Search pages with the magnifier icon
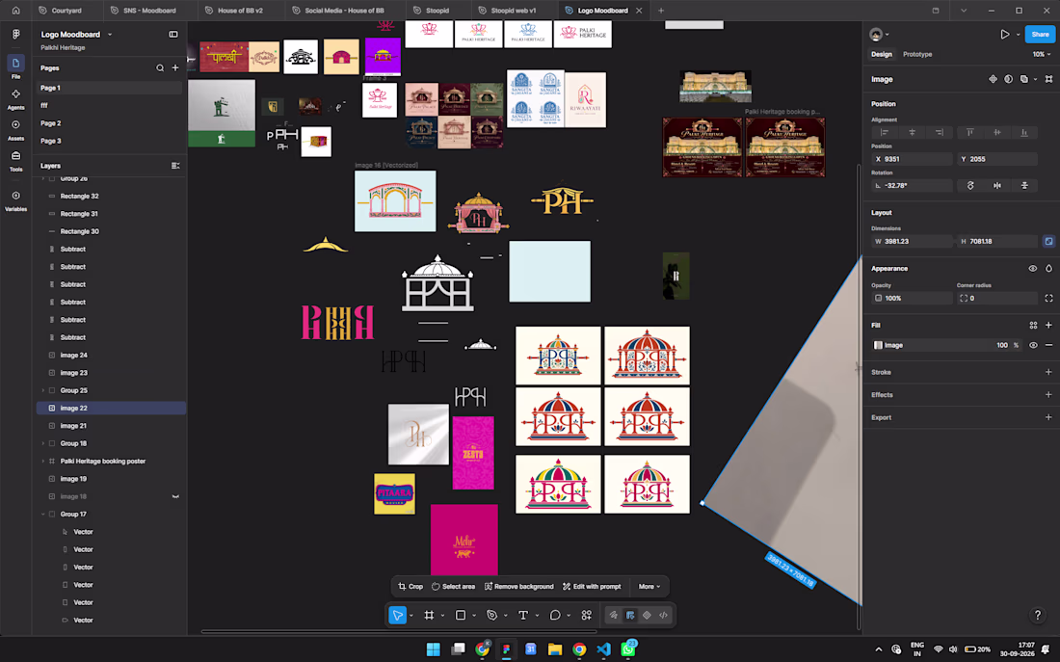This screenshot has height=662, width=1060. (x=160, y=68)
